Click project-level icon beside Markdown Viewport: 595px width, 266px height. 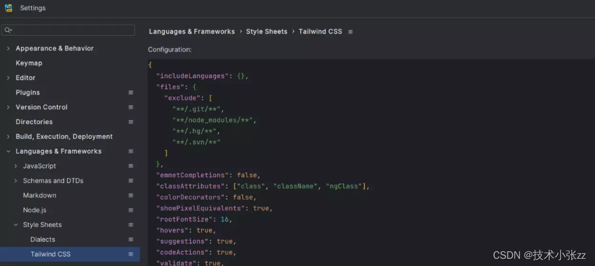tap(131, 196)
